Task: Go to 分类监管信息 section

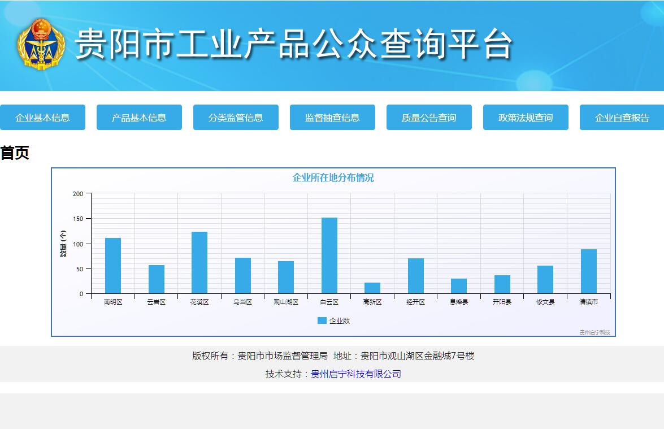Action: tap(236, 118)
